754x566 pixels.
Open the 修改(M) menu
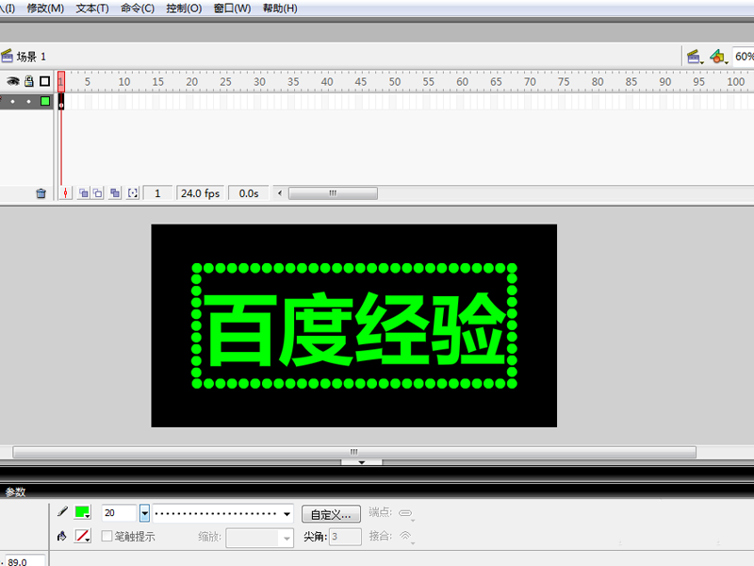tap(45, 8)
